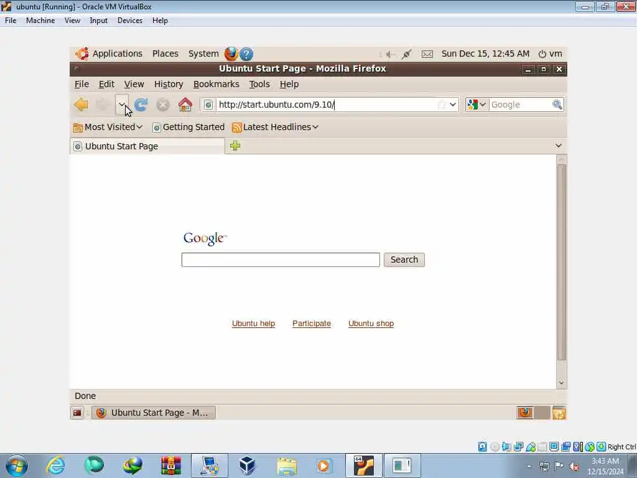The image size is (637, 478).
Task: Click the VirtualBox optical disc status icon
Action: tap(495, 447)
